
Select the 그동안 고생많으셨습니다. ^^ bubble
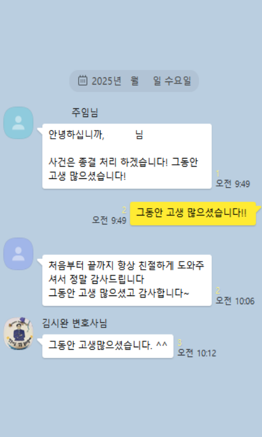click(108, 346)
